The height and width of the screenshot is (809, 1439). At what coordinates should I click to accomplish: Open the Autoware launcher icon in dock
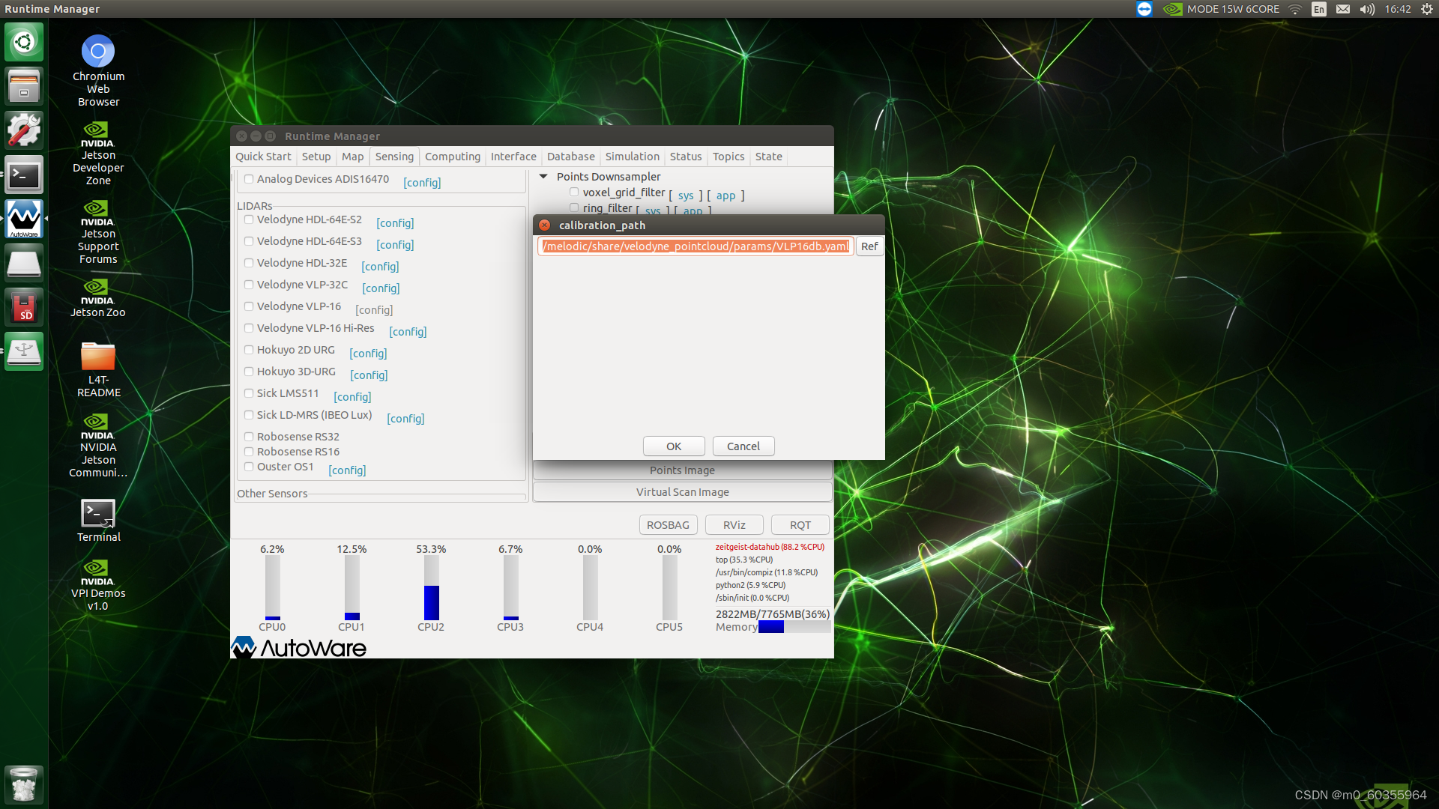point(24,219)
